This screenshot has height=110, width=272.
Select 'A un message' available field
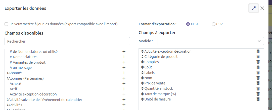tap(21, 68)
